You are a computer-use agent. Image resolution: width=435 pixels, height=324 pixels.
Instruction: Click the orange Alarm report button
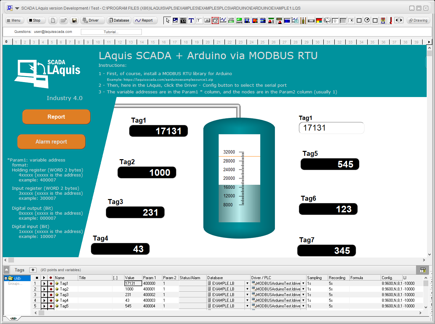click(51, 142)
